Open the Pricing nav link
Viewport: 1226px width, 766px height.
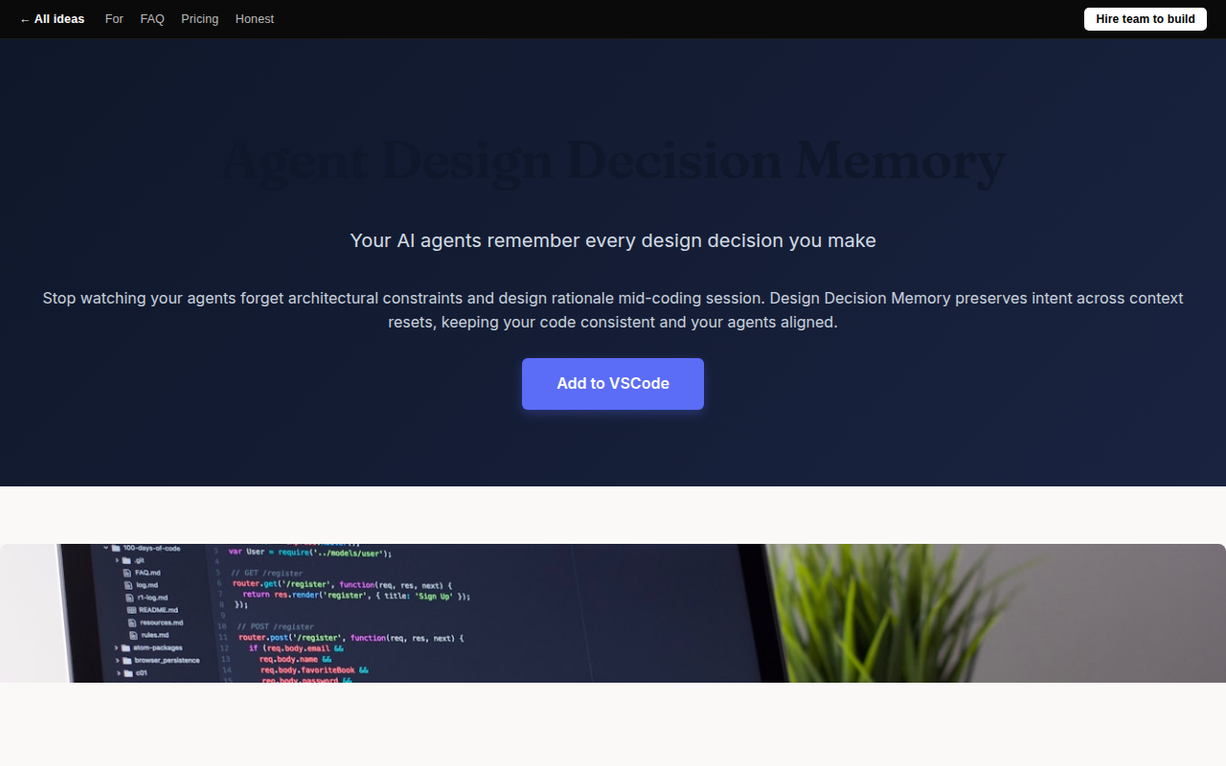pyautogui.click(x=200, y=19)
